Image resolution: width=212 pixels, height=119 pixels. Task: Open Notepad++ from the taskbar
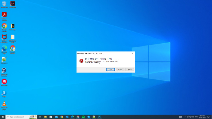coord(94,117)
